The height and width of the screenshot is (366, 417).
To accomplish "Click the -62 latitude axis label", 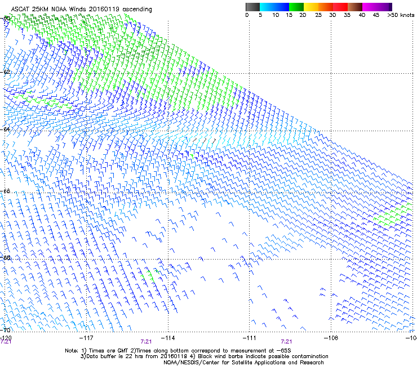I will pos(5,72).
